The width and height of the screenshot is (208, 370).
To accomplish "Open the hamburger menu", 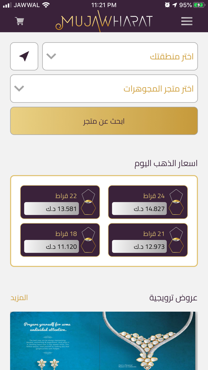I will (187, 21).
